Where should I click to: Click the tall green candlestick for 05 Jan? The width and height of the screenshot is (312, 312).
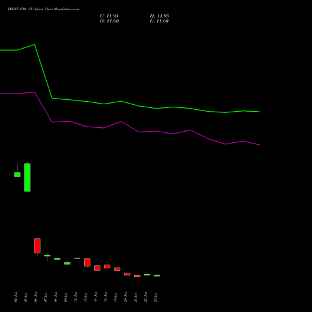[x=27, y=177]
